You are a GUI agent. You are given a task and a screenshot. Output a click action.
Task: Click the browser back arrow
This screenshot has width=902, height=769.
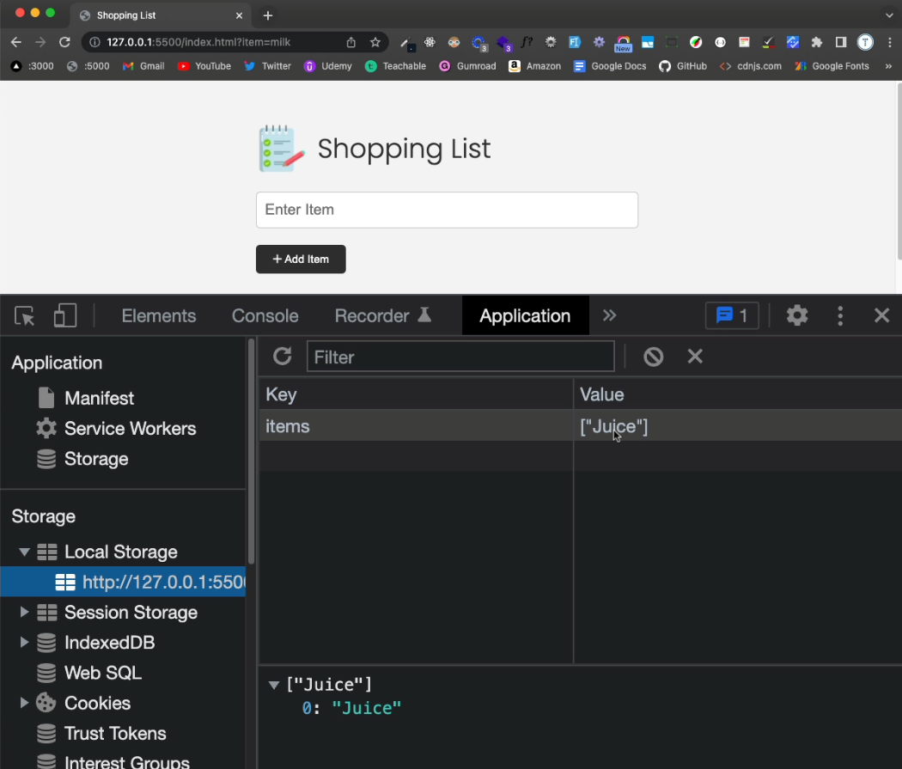click(x=15, y=41)
